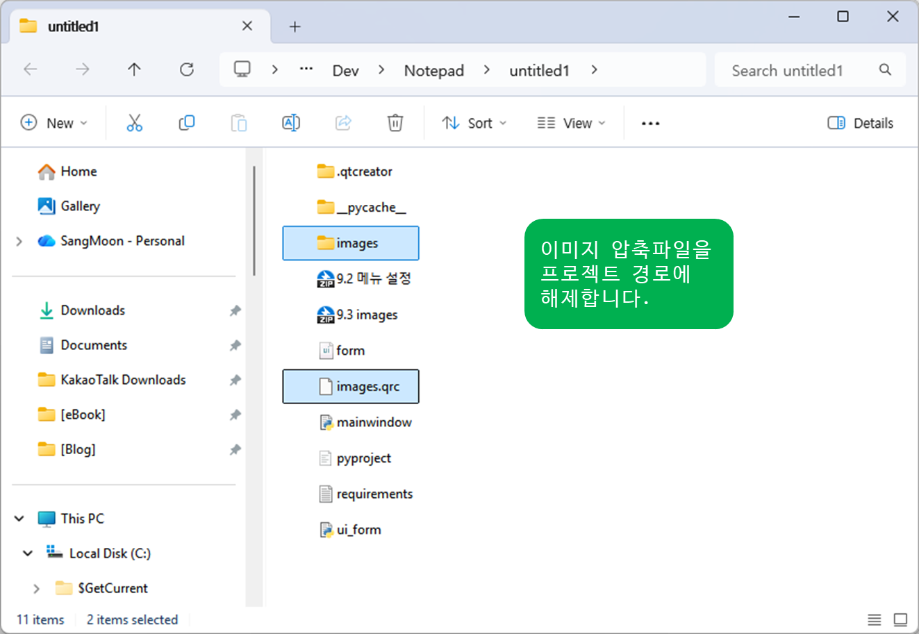The height and width of the screenshot is (634, 919).
Task: Select the images.qrc file
Action: [x=351, y=386]
